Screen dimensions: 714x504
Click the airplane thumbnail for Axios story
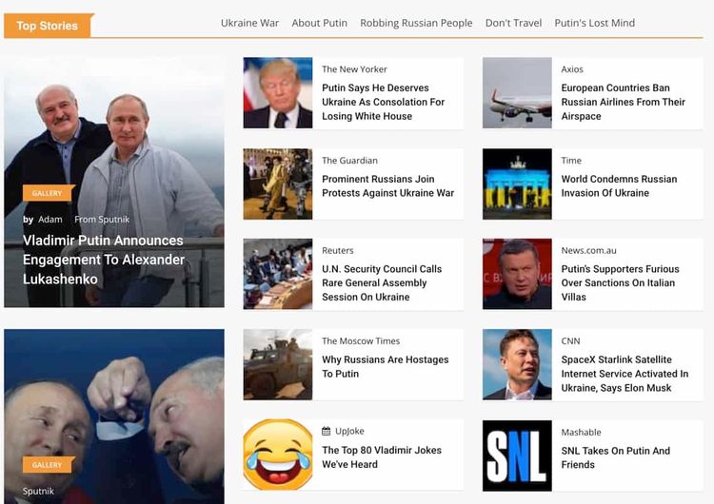click(x=517, y=93)
